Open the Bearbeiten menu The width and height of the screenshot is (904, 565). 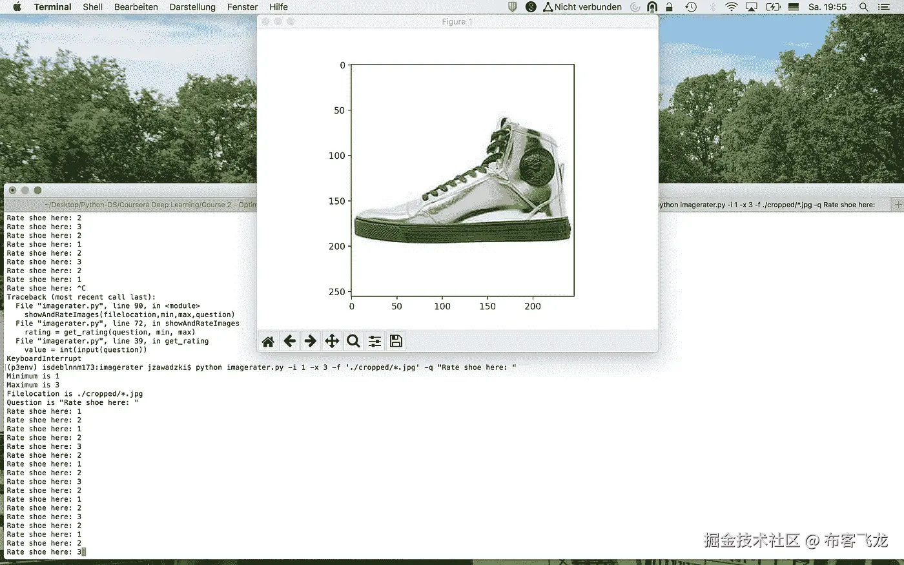[x=136, y=7]
